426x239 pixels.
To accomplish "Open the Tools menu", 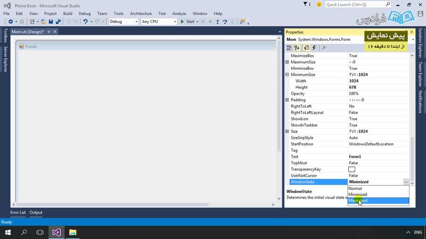I will click(118, 13).
